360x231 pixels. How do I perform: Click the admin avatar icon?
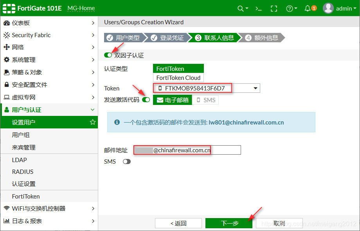pos(328,8)
